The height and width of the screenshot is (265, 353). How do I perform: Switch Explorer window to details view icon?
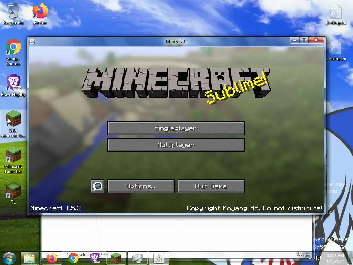(300, 254)
